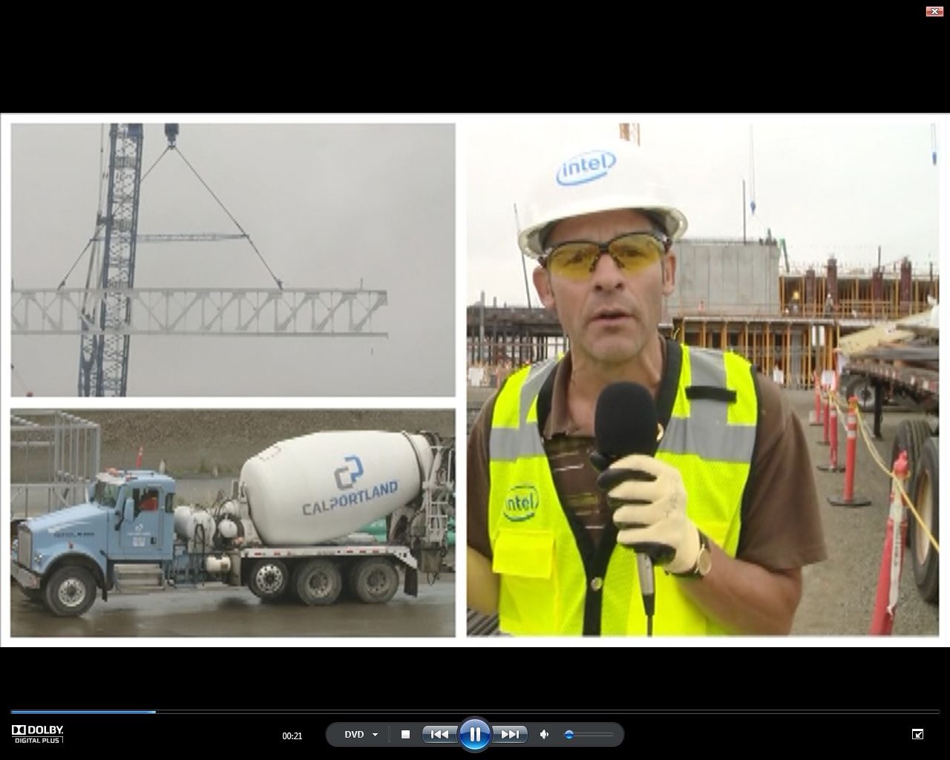Viewport: 950px width, 760px height.
Task: Click the Intel logo on the safety vest
Action: pos(522,502)
